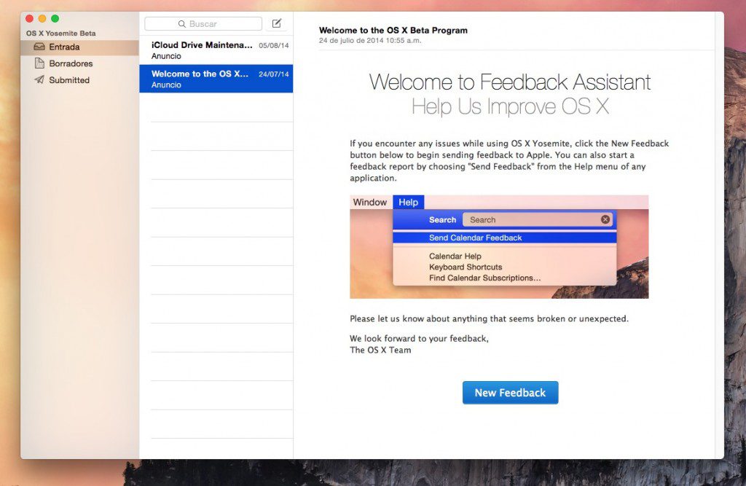
Task: Open the Submitted folder
Action: pos(79,80)
